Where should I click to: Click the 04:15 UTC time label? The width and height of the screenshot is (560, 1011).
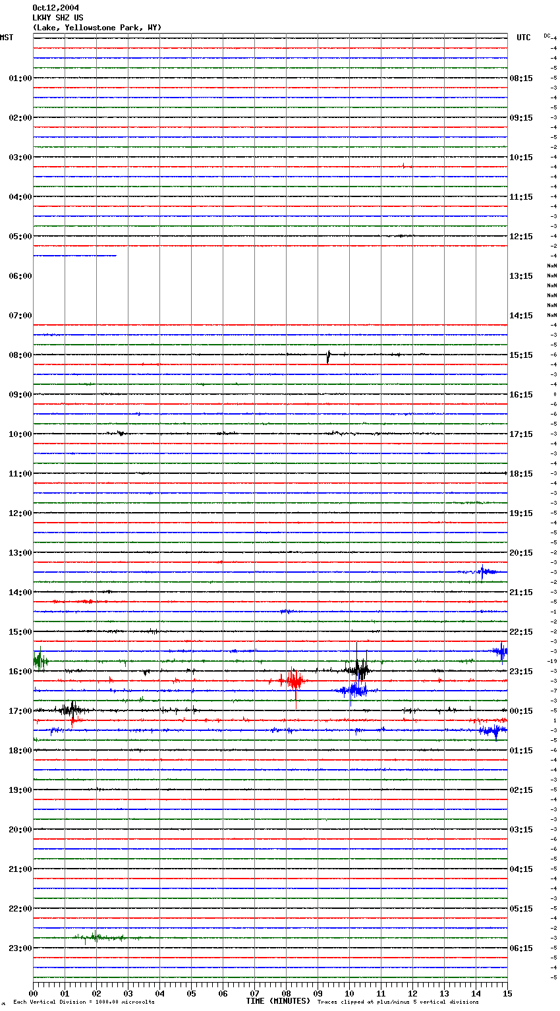521,869
